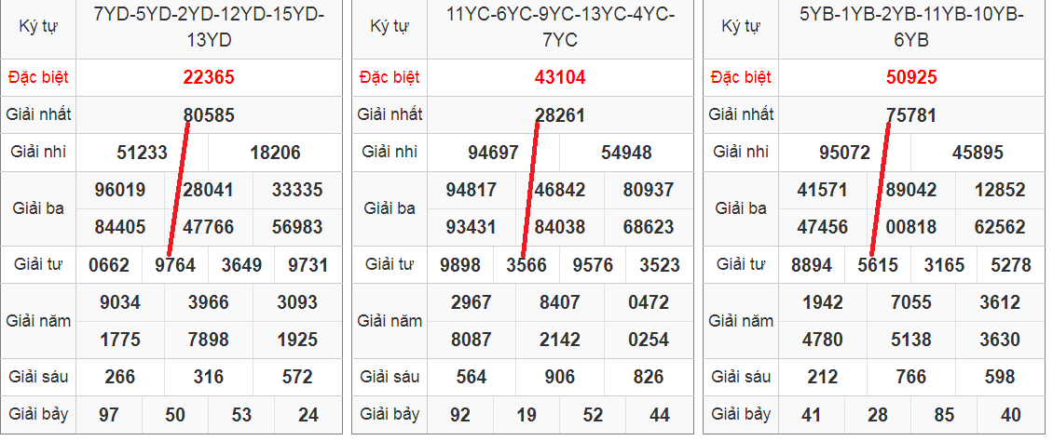Select first prize number 80585
This screenshot has height=441, width=1053.
pos(209,116)
